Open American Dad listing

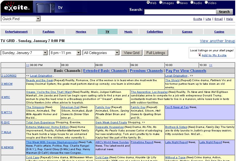tap(70, 107)
